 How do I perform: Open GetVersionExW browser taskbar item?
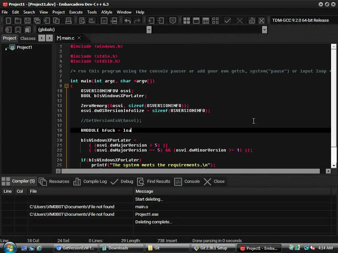[x=76, y=248]
